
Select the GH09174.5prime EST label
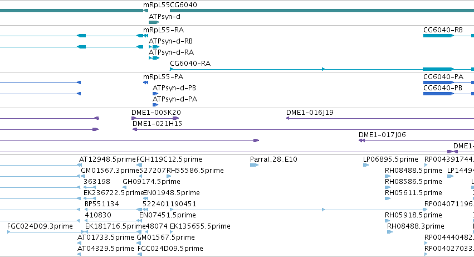point(152,182)
